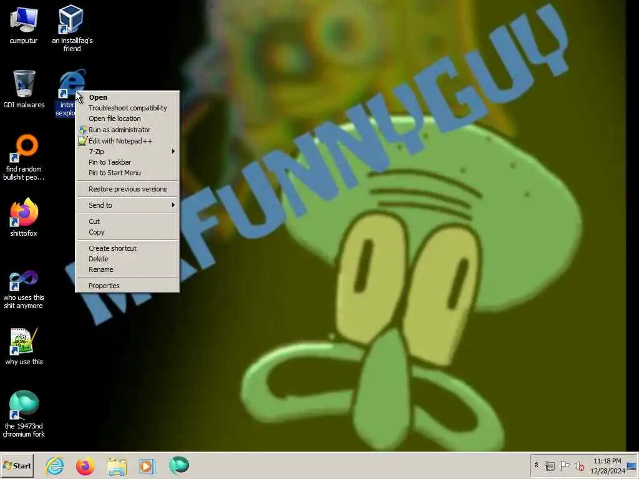639x479 pixels.
Task: Select the "why use this" Notepad++ shortcut
Action: [24, 346]
